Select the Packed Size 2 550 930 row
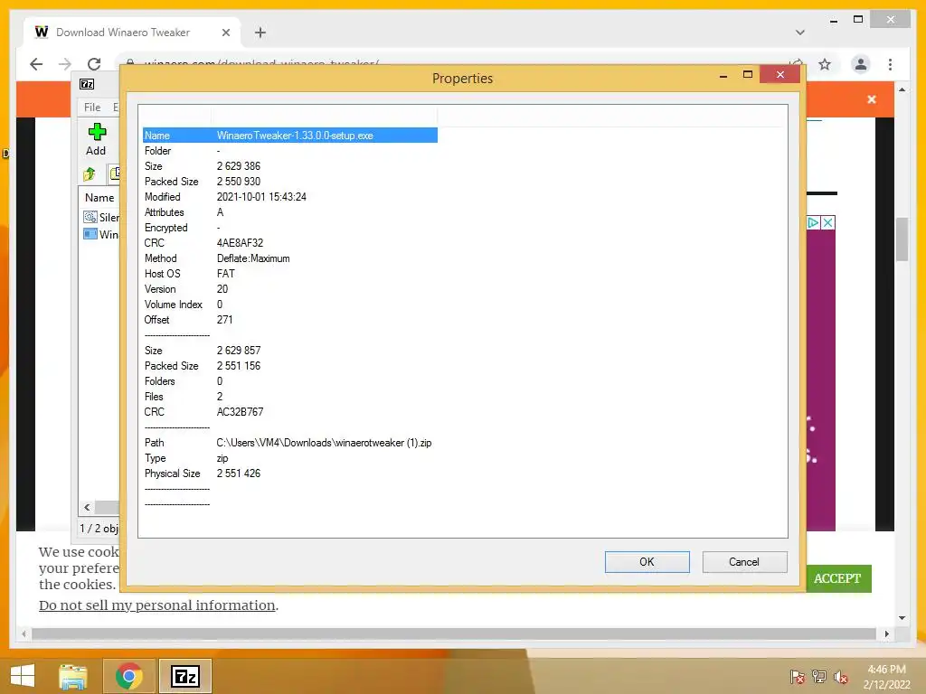Viewport: 926px width, 694px height. click(290, 182)
